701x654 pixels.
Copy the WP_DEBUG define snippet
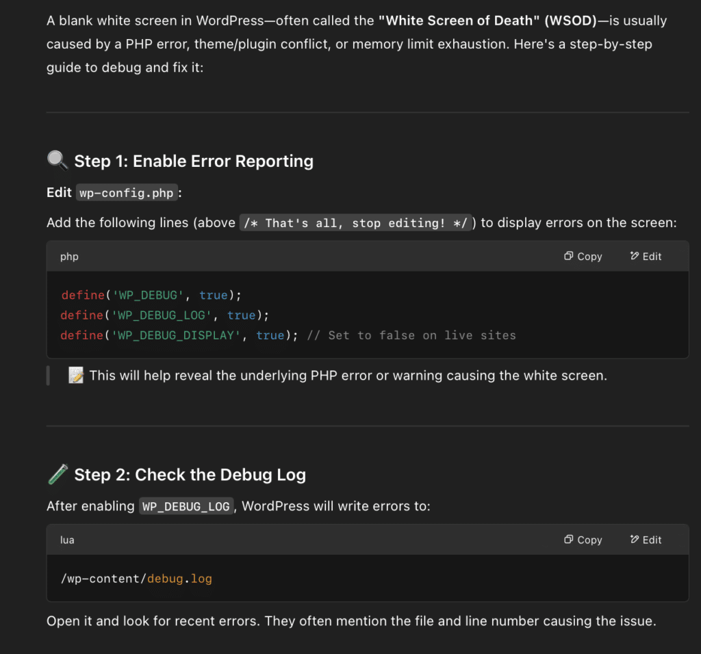coord(583,256)
